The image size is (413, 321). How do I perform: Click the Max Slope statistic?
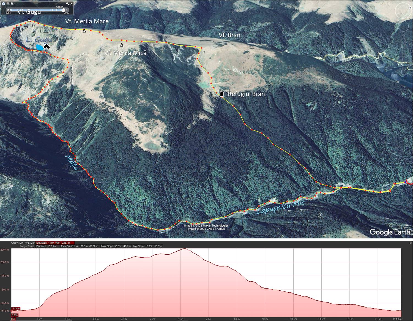click(x=116, y=246)
